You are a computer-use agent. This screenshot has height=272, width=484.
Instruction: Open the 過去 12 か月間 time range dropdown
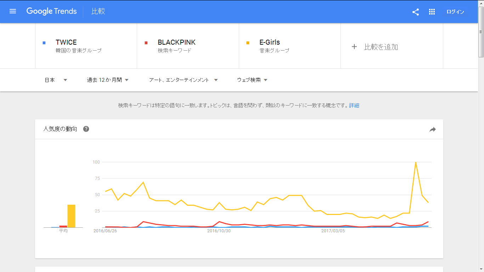[x=107, y=80]
